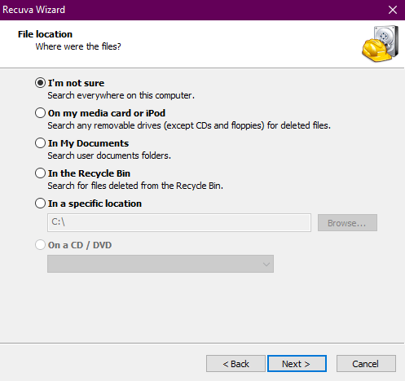The width and height of the screenshot is (405, 381).
Task: Go to the previous step with Back
Action: (236, 364)
